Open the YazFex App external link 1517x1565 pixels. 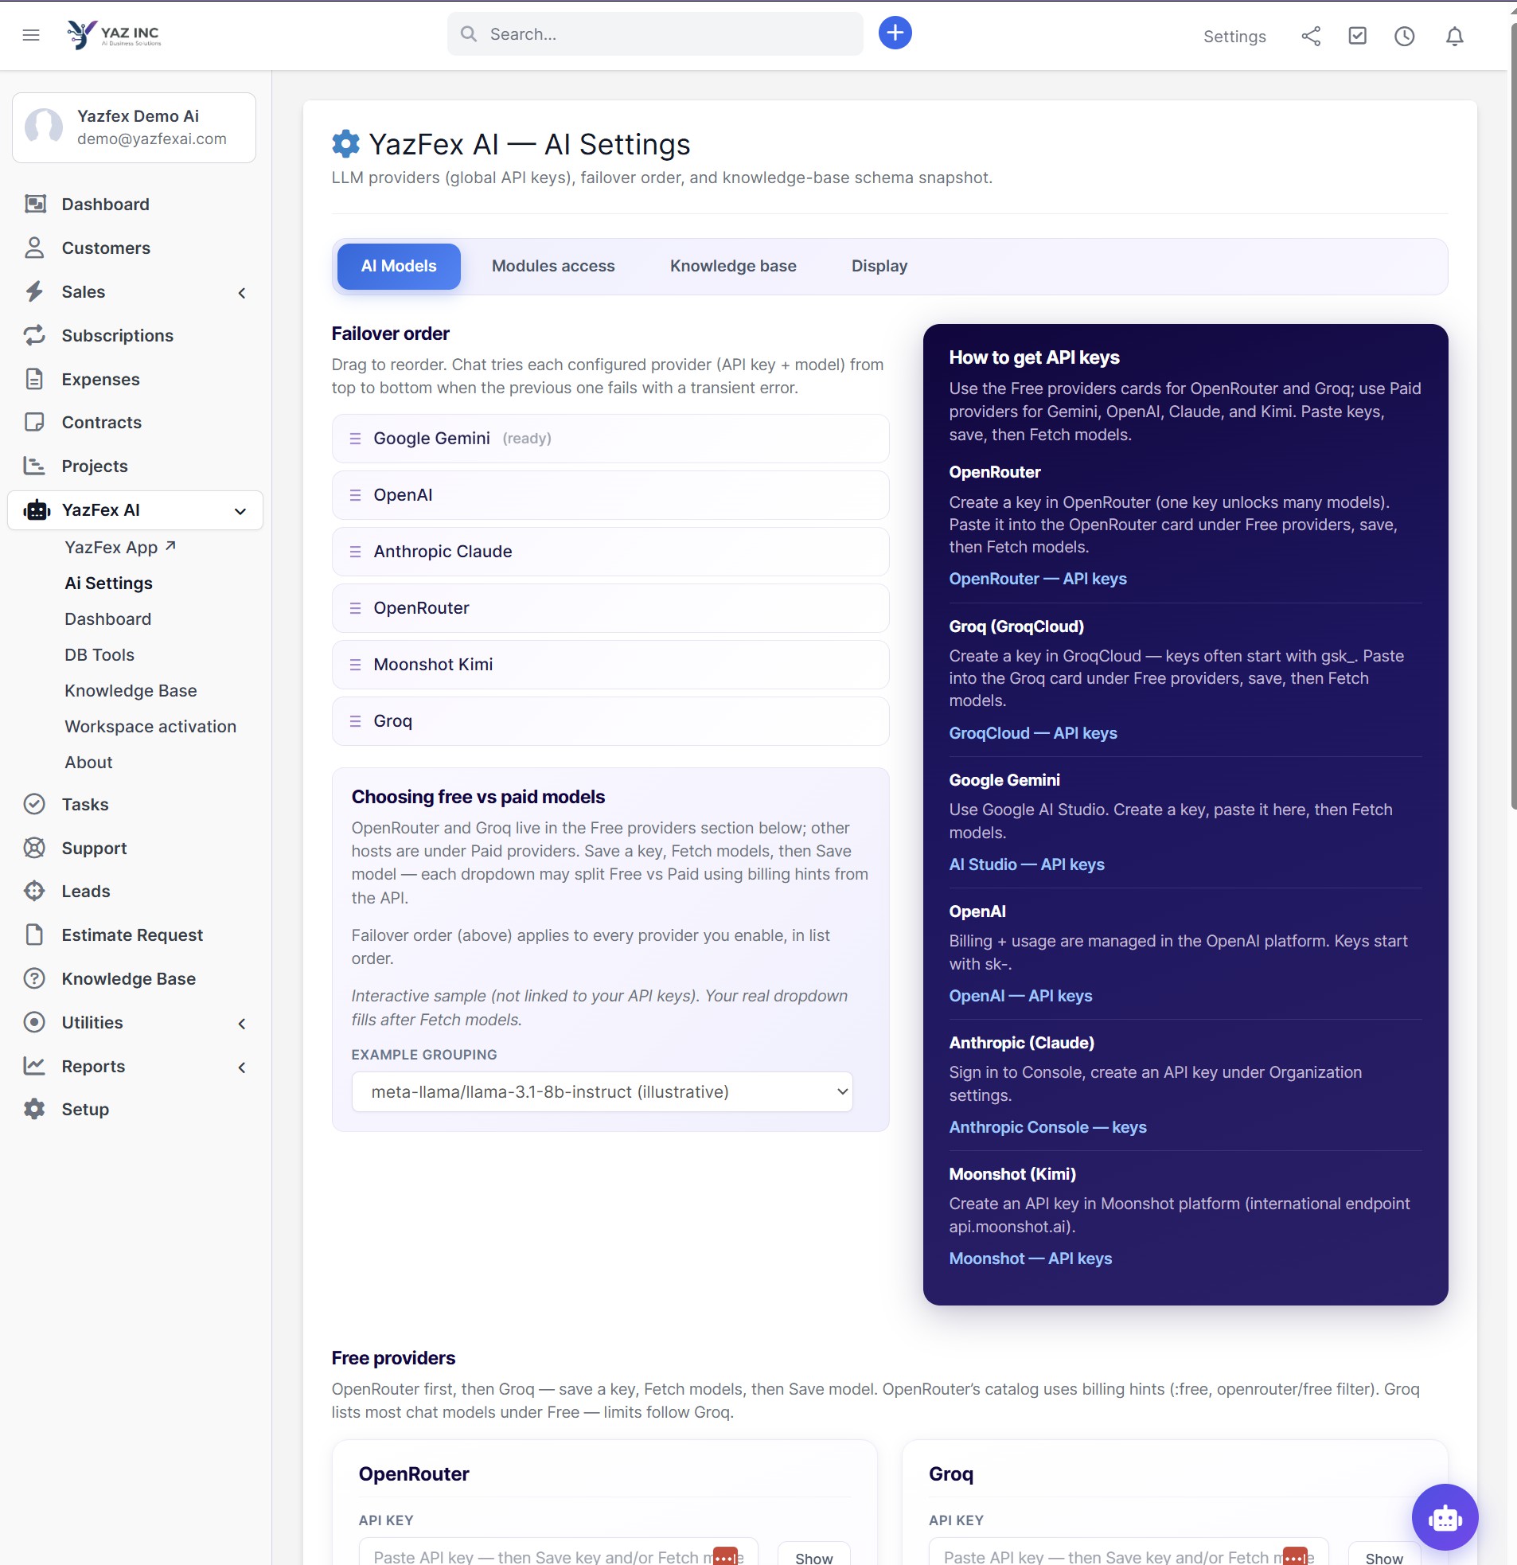[119, 548]
